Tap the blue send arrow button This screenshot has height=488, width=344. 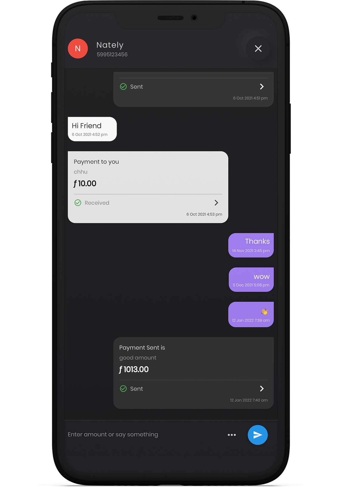(x=257, y=435)
